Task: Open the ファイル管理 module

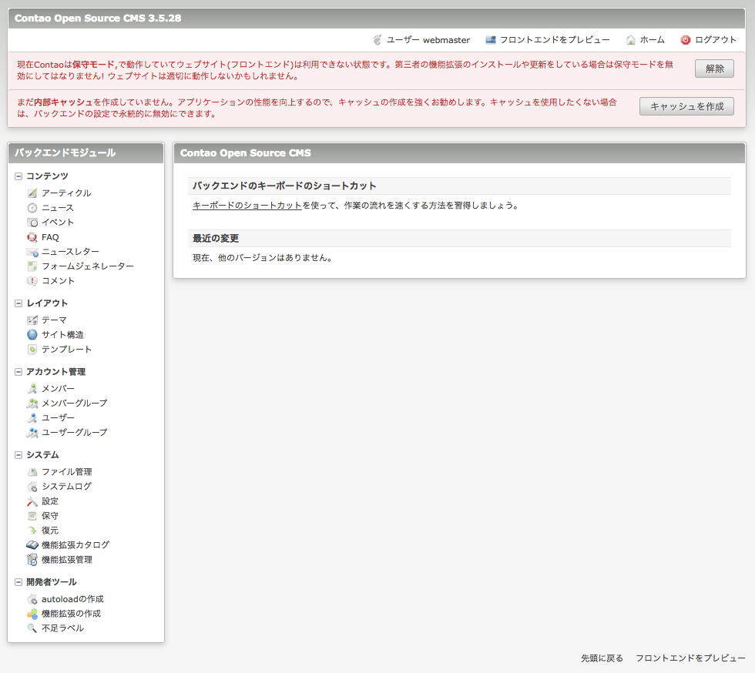Action: point(67,472)
